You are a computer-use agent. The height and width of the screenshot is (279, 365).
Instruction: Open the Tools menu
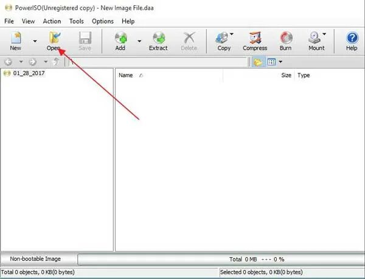(77, 21)
